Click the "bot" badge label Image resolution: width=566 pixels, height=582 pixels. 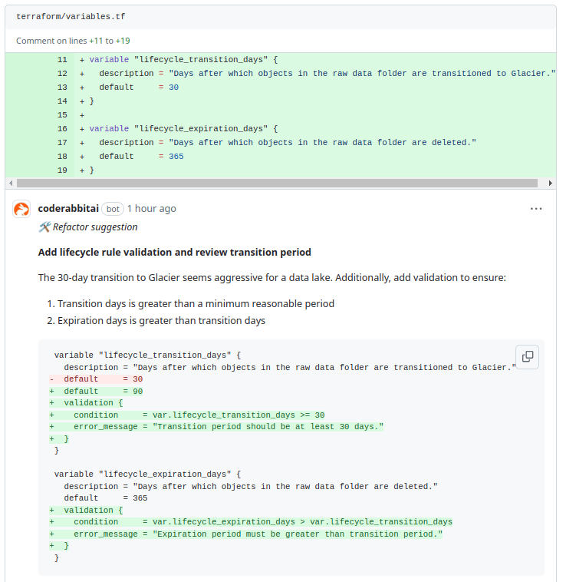pos(113,209)
